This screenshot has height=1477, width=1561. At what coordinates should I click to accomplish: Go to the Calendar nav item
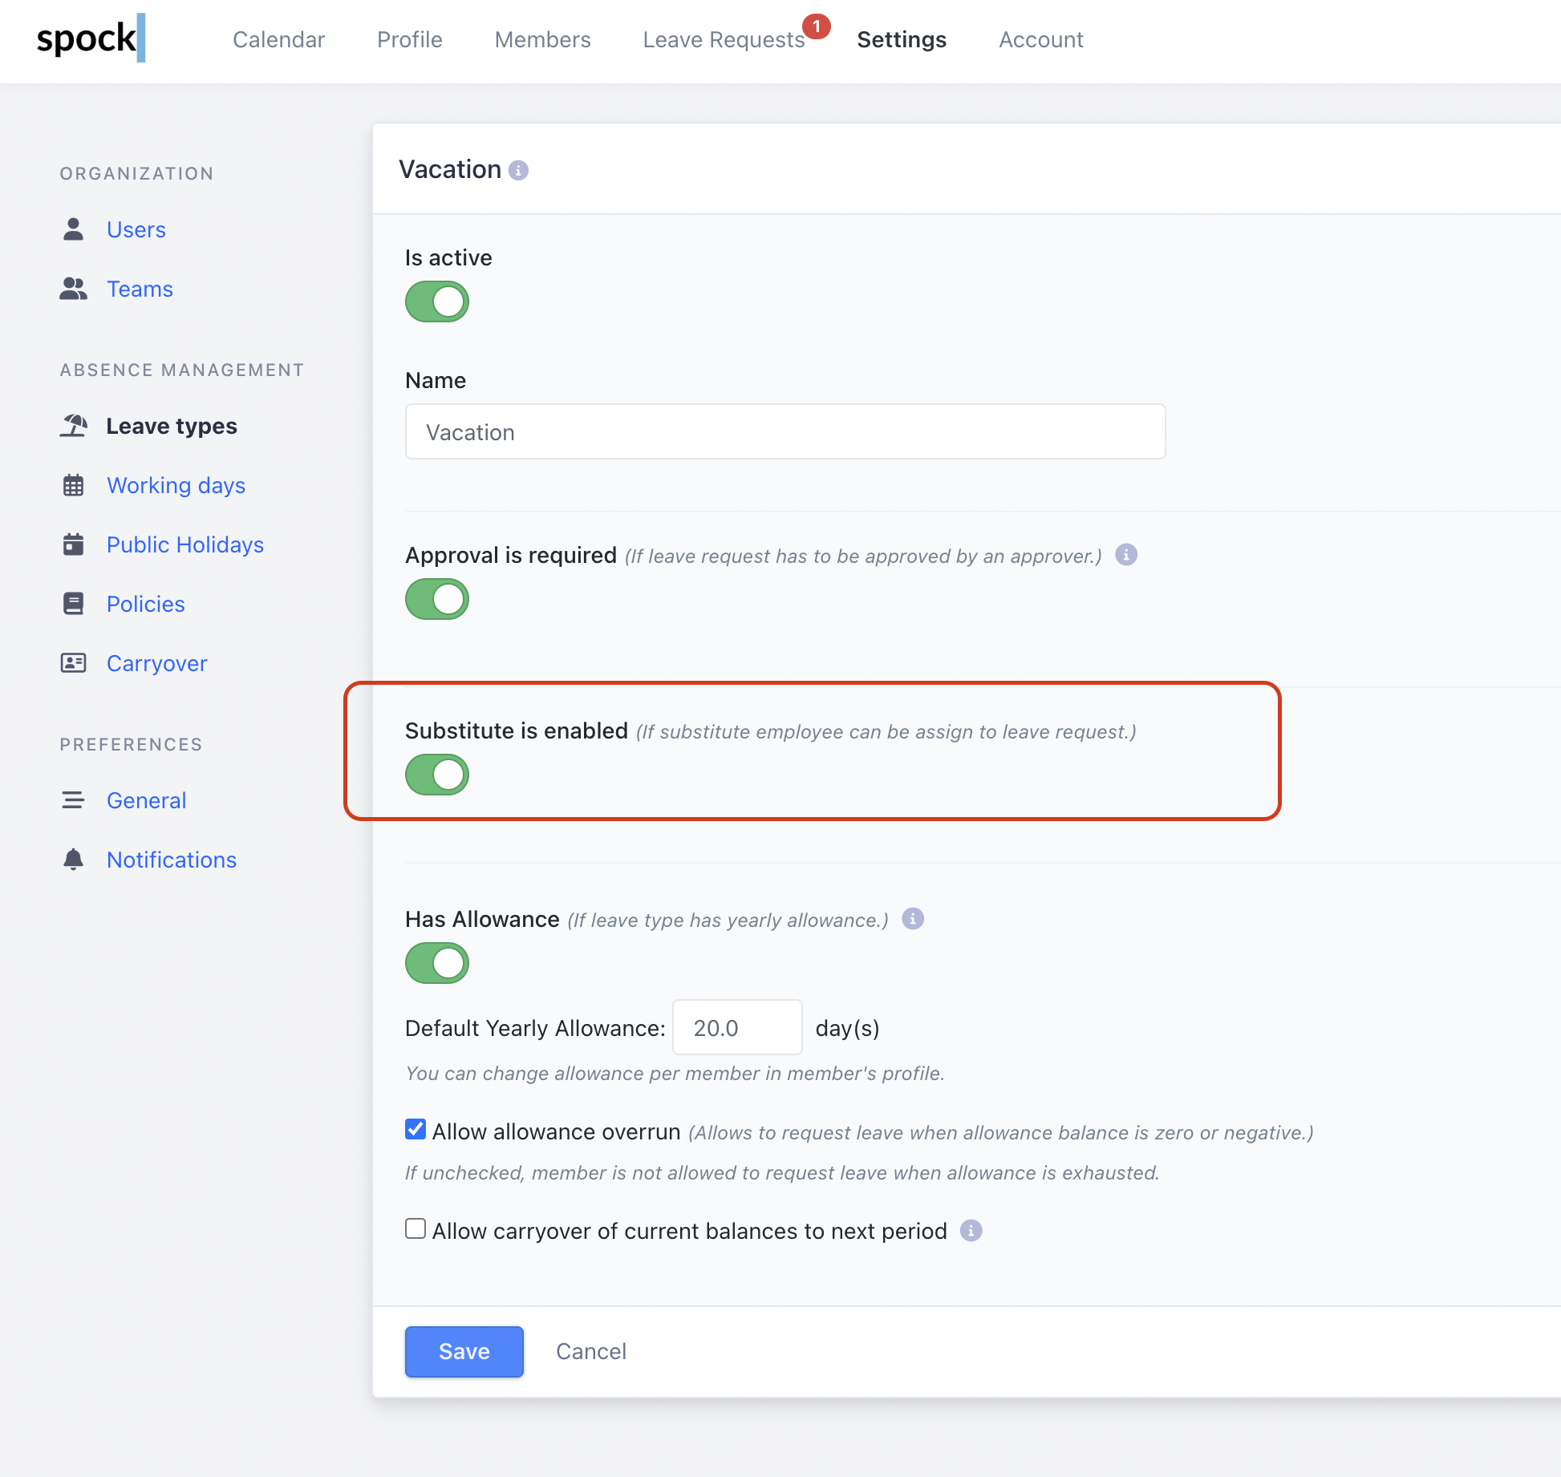click(278, 39)
